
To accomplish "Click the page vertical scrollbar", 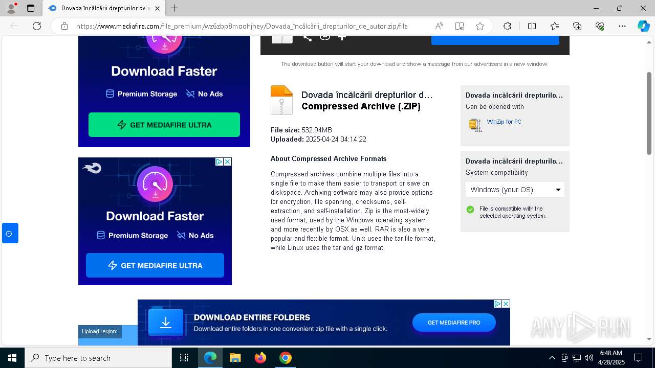I will click(x=649, y=112).
